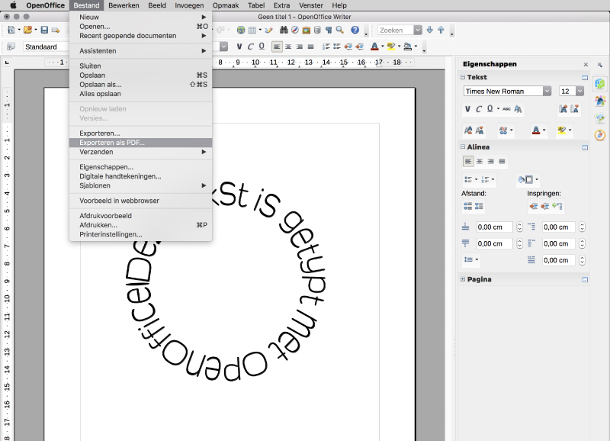Click the shadow text icon in sidebar

[518, 109]
